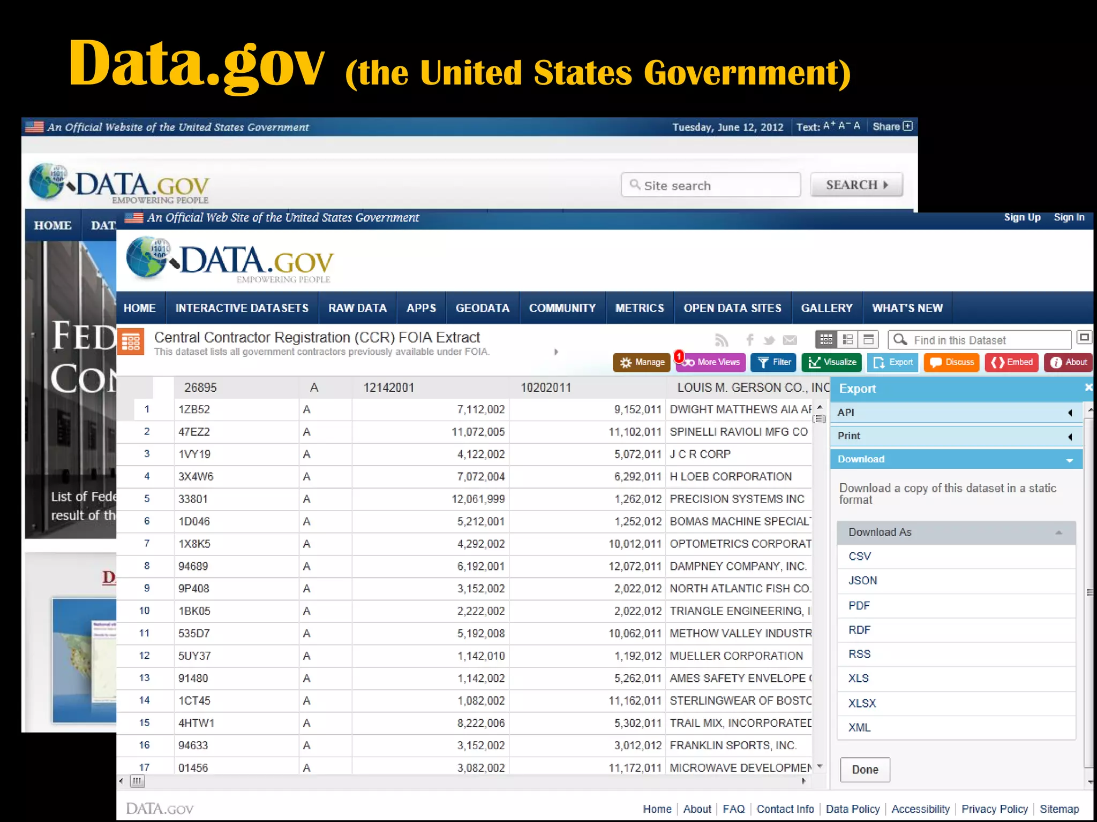Image resolution: width=1097 pixels, height=822 pixels.
Task: Open the Discuss speech-bubble button
Action: pyautogui.click(x=951, y=362)
